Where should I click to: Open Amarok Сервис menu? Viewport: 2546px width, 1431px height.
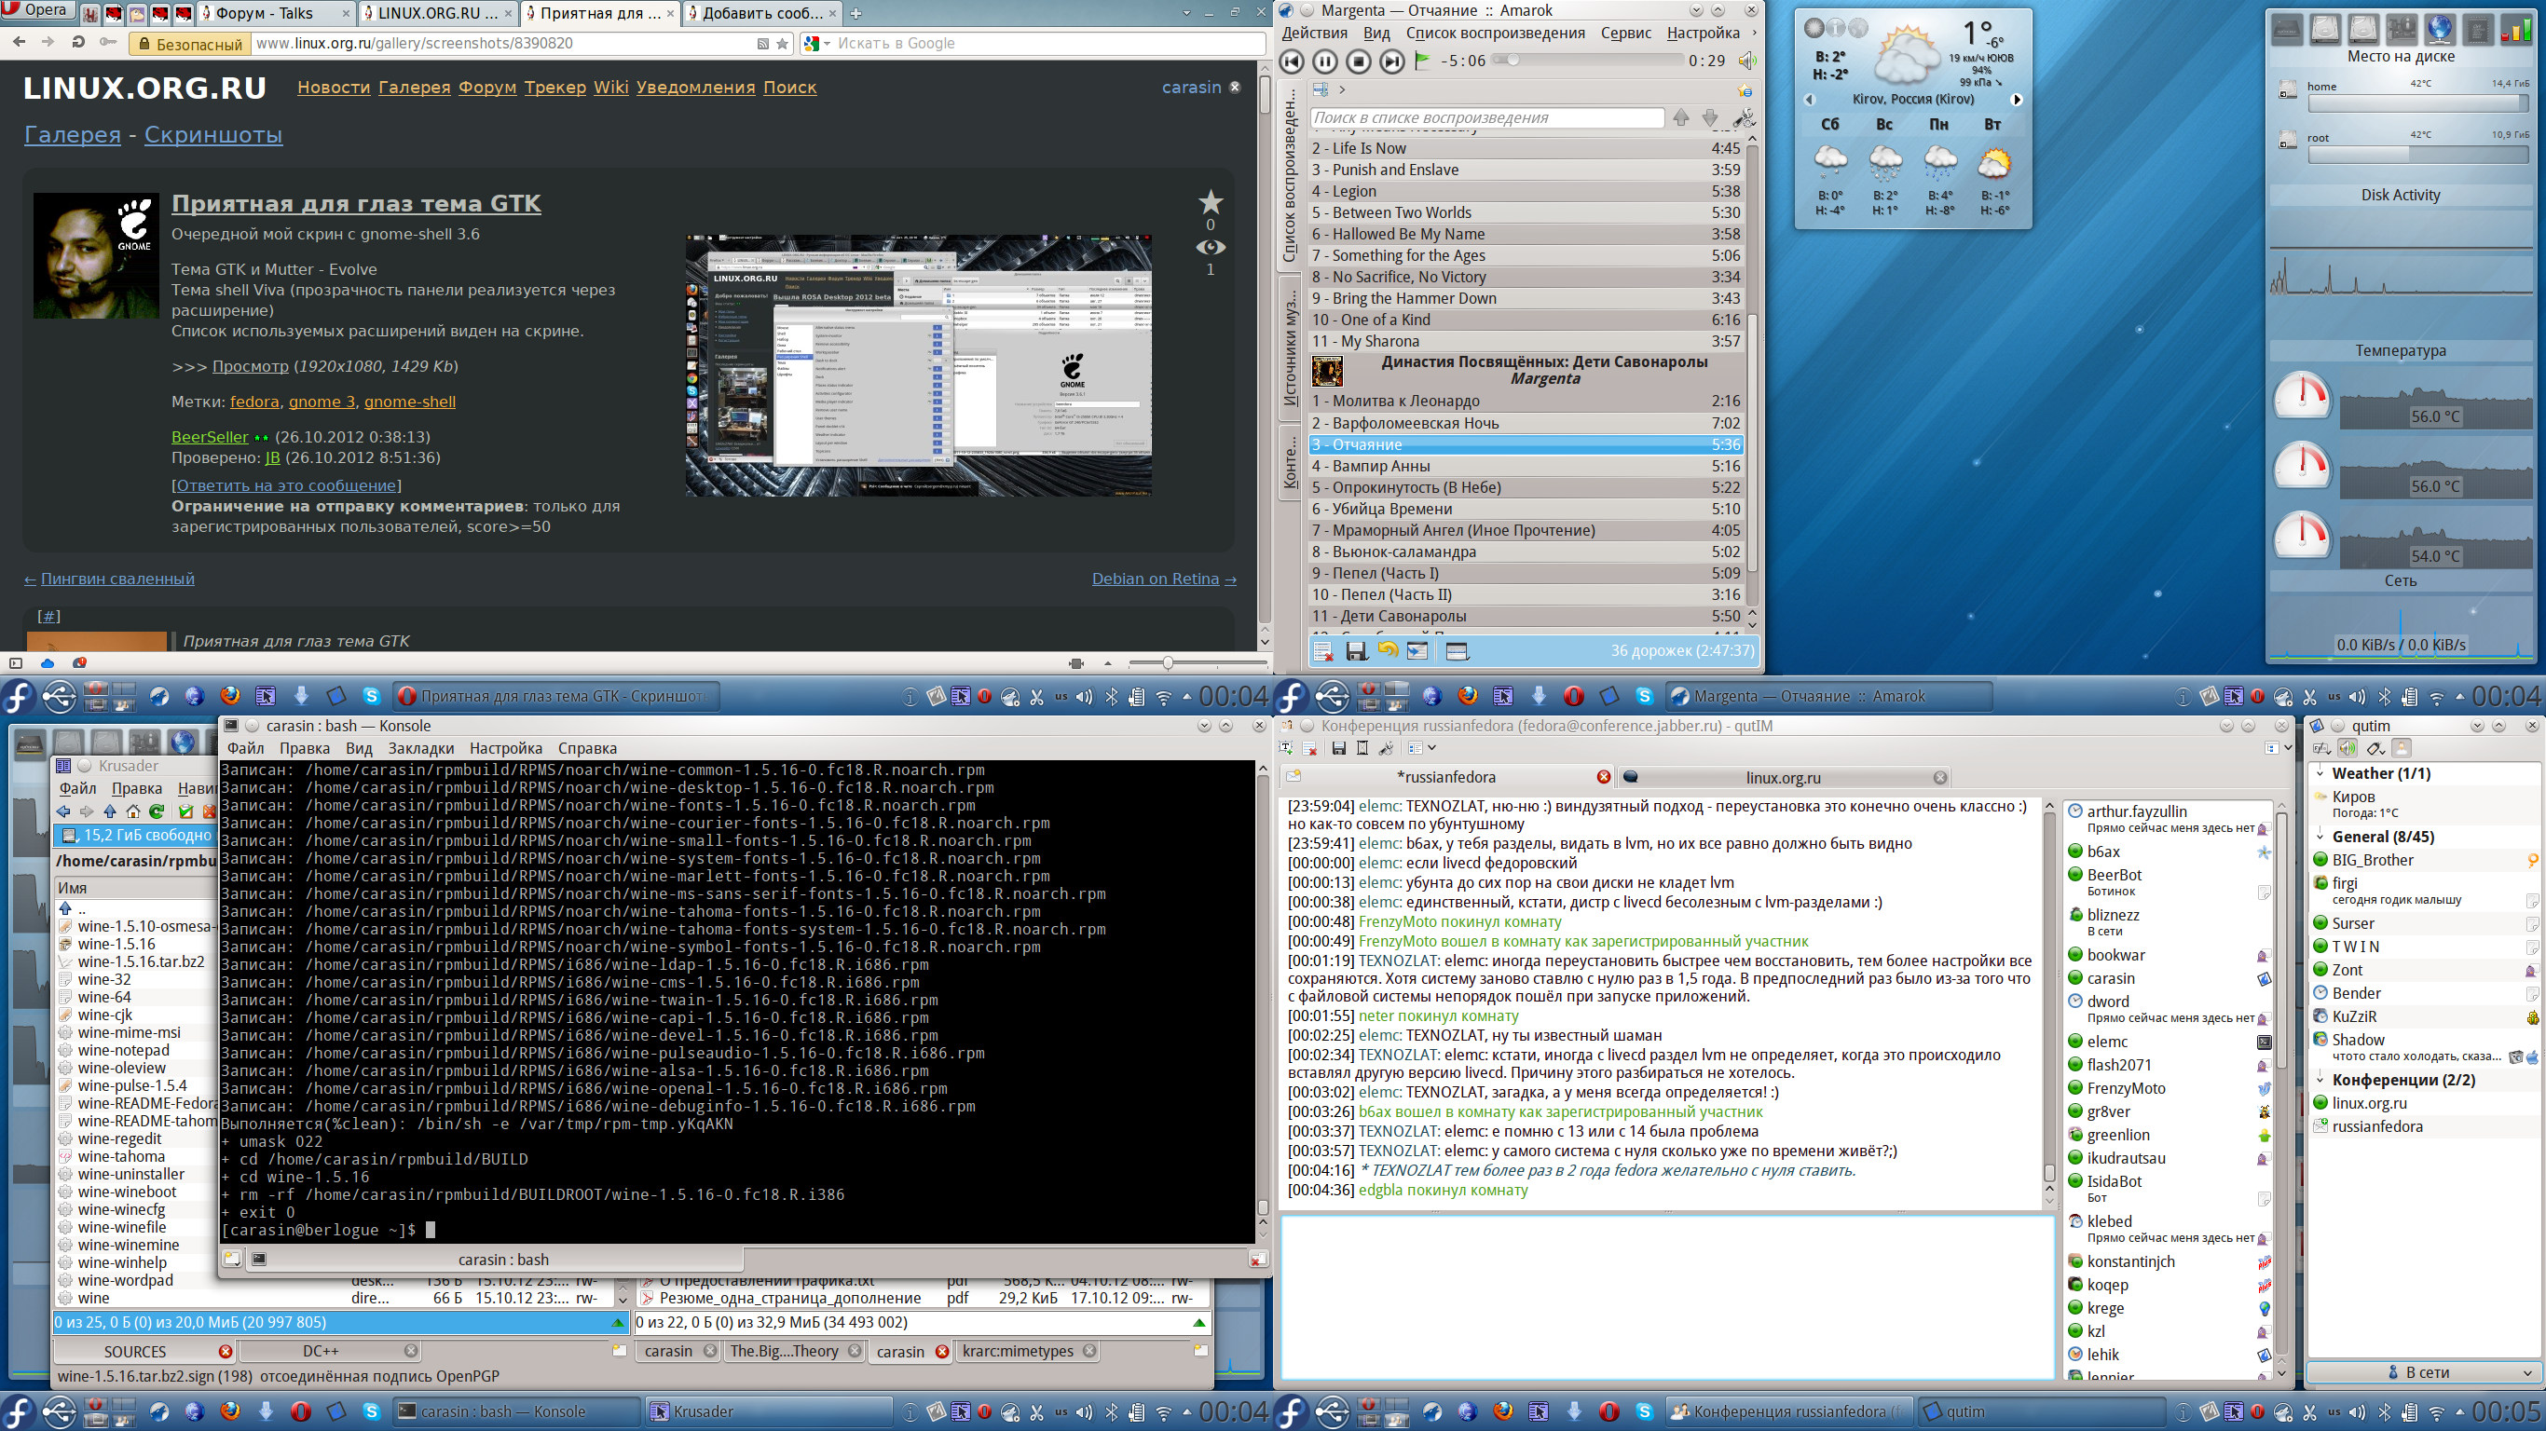[x=1626, y=33]
